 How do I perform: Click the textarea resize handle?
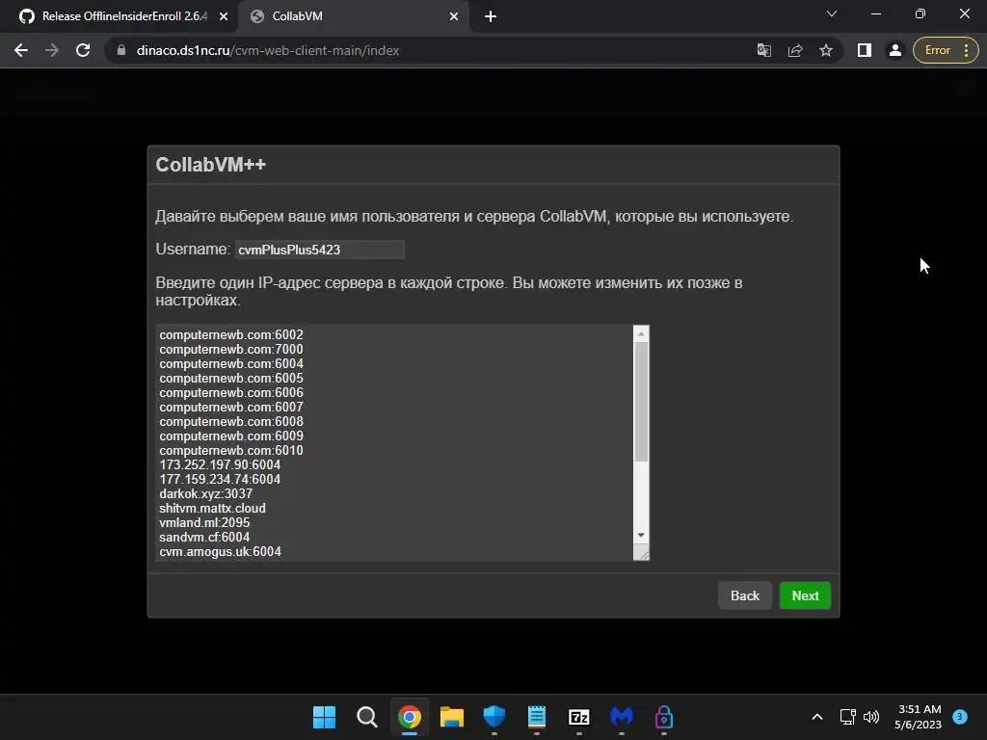pos(641,553)
